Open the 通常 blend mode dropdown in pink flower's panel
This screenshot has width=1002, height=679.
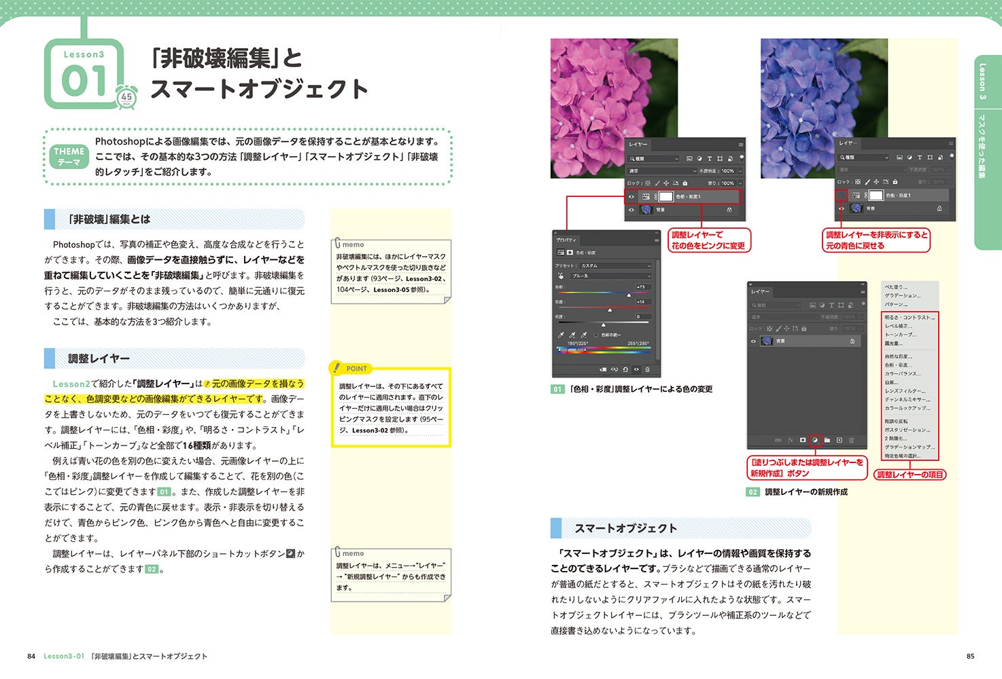(x=662, y=171)
